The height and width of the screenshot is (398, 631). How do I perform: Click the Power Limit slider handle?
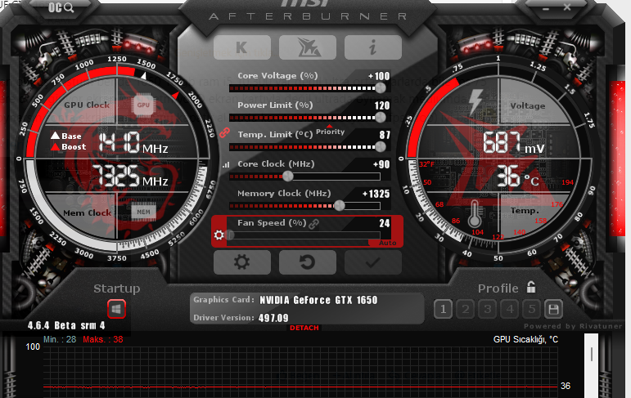point(380,117)
